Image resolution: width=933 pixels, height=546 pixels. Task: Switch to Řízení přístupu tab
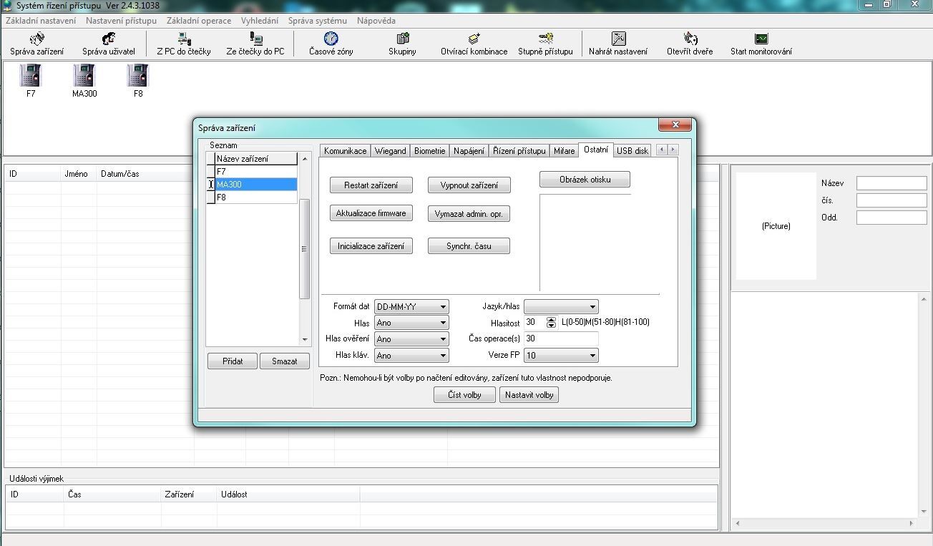coord(519,151)
